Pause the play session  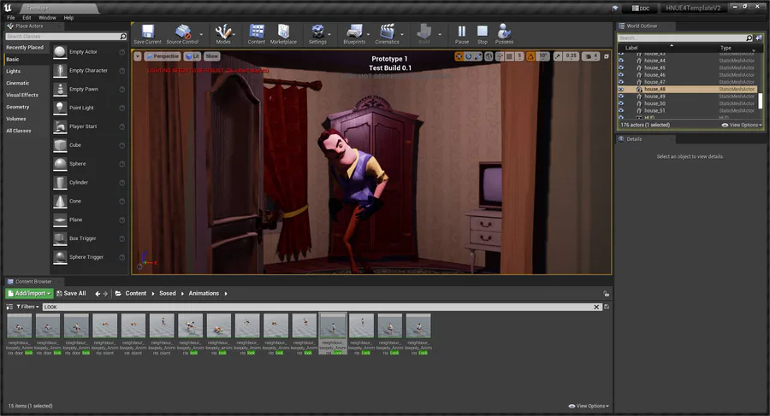pyautogui.click(x=462, y=34)
